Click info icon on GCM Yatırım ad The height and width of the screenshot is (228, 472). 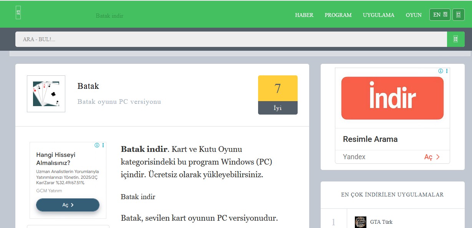click(97, 145)
